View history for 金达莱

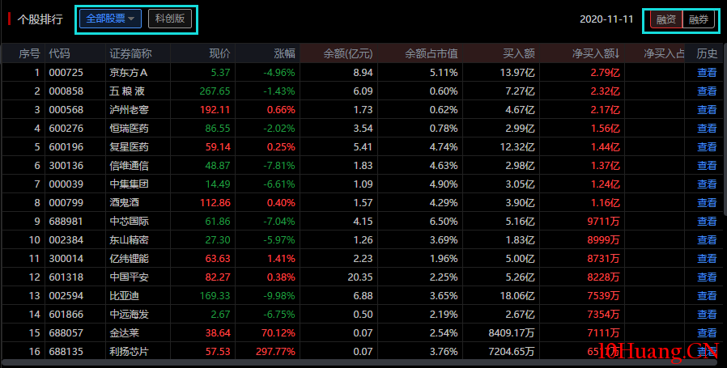707,332
